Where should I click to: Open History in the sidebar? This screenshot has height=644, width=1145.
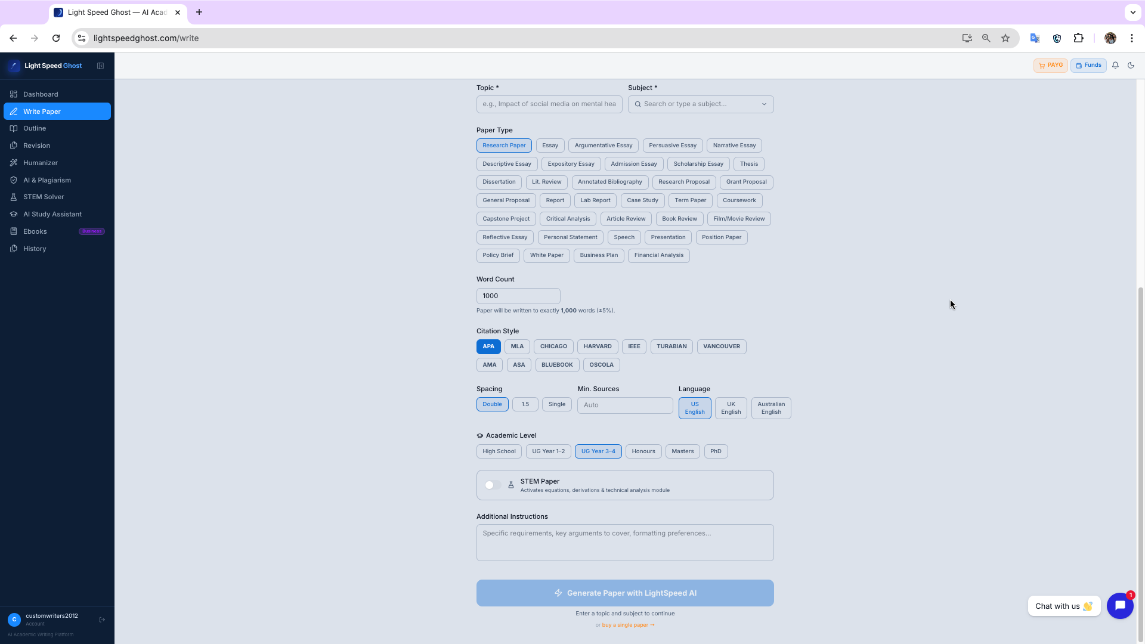pos(57,249)
